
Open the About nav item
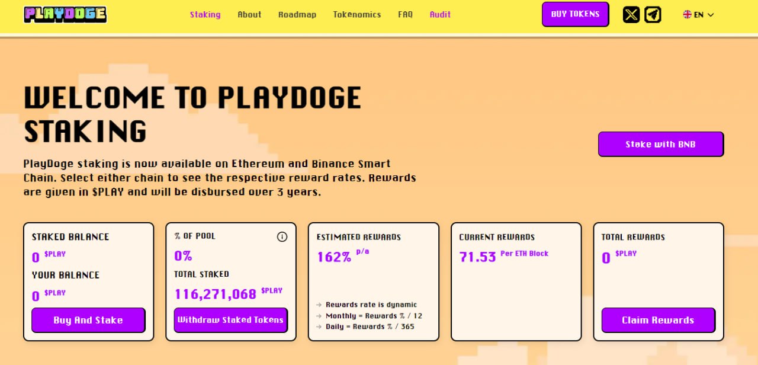[249, 14]
